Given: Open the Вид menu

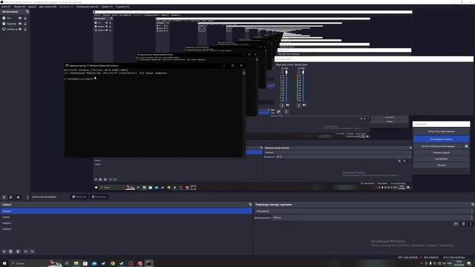Looking at the screenshot, I should (x=32, y=7).
